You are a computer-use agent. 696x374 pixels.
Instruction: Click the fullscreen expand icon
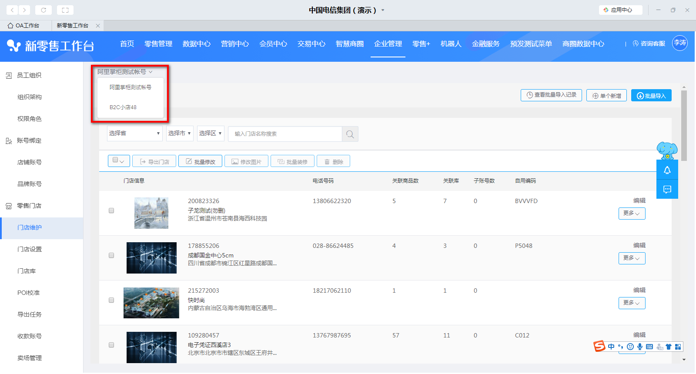(x=65, y=10)
